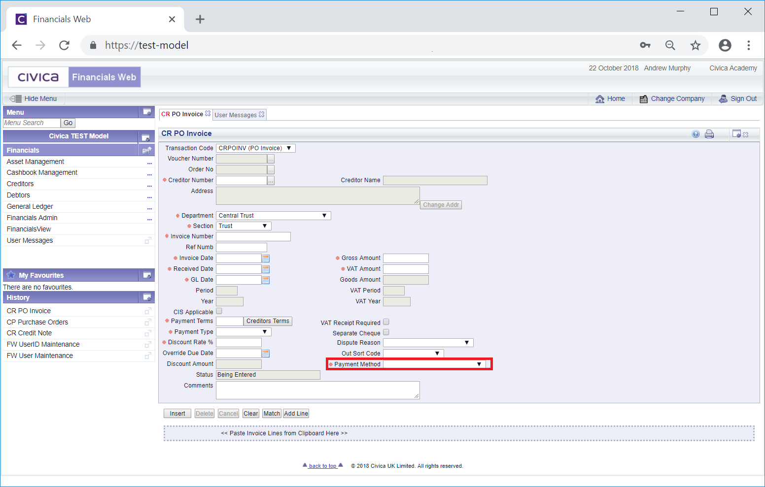Open the Department dropdown
The height and width of the screenshot is (487, 765).
click(x=274, y=216)
